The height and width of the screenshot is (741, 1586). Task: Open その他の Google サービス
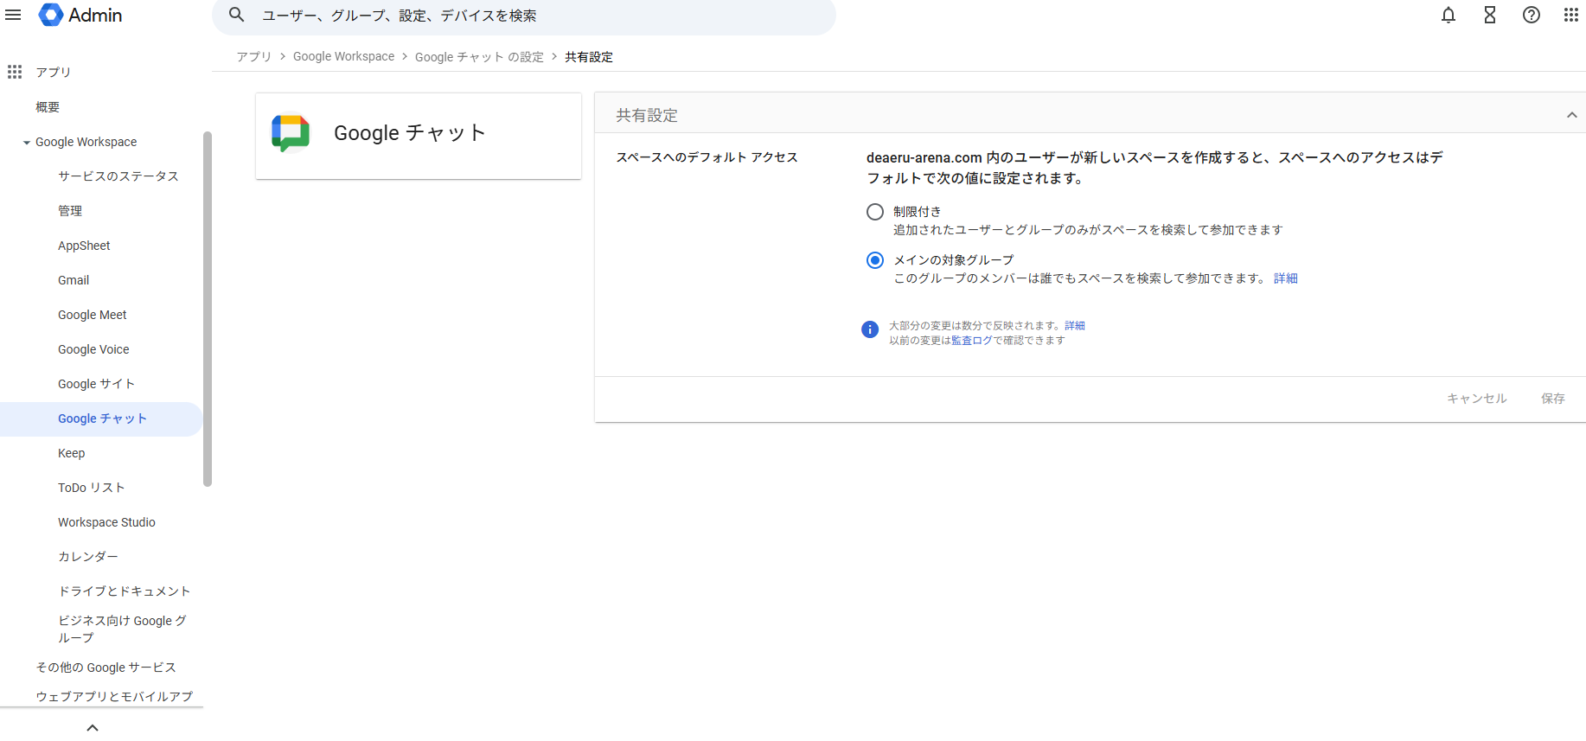106,668
